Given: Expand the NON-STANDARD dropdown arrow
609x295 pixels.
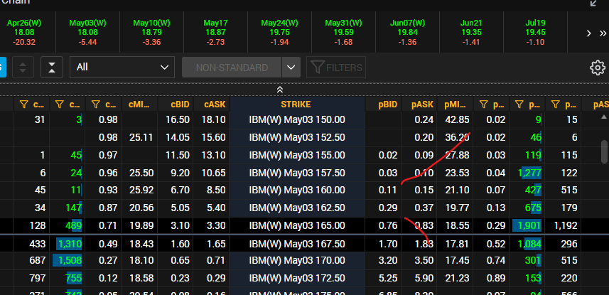Looking at the screenshot, I should pos(291,68).
